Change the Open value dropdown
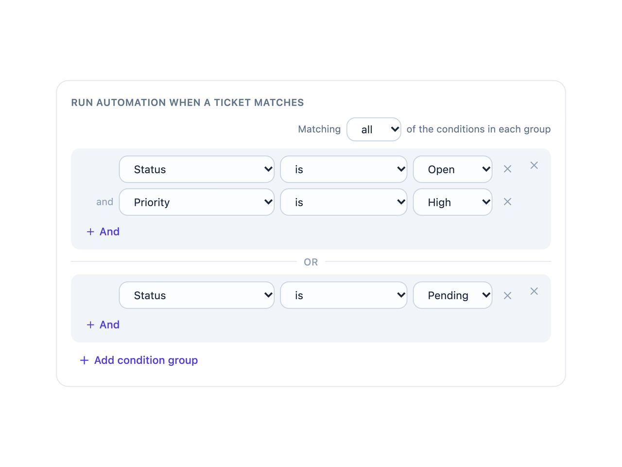The image size is (622, 467). 452,169
